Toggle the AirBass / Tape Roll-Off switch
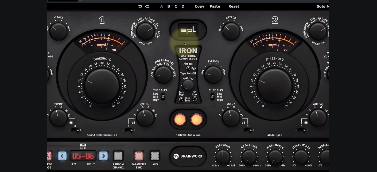This screenshot has height=172, width=377. pos(188,68)
